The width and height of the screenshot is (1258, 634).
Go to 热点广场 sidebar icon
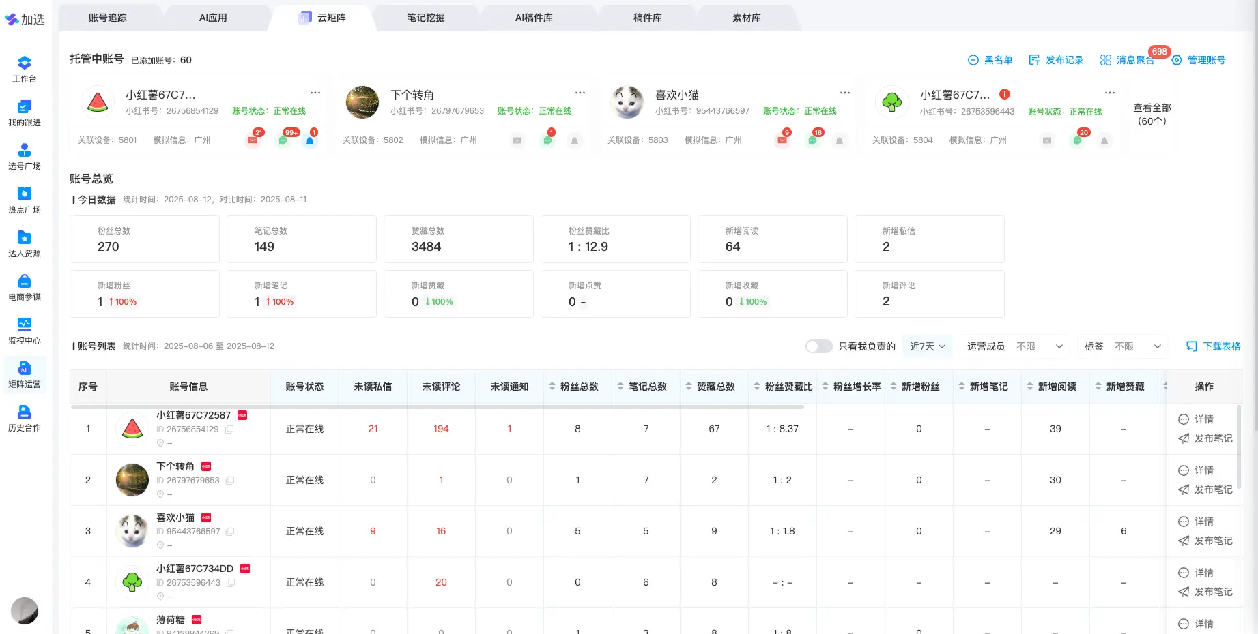click(25, 200)
